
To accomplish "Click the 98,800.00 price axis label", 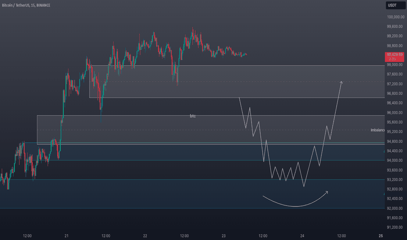I will coord(395,46).
